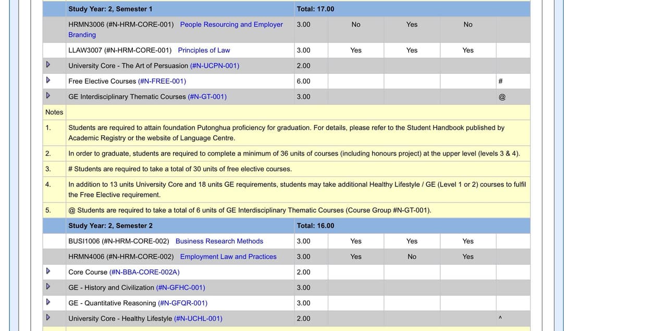The image size is (667, 331).
Task: Open People Resourcing and Employer Branding course
Action: point(231,24)
